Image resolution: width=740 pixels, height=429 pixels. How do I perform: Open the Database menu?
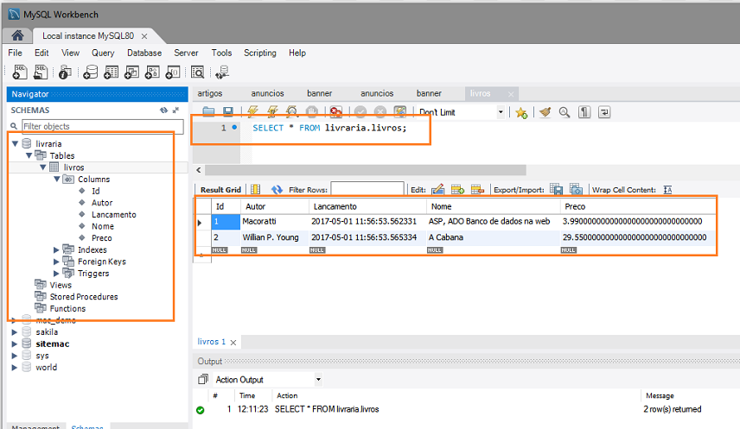point(144,53)
